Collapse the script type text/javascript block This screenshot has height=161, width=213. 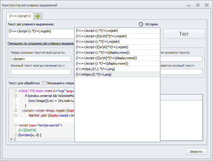coord(16,125)
